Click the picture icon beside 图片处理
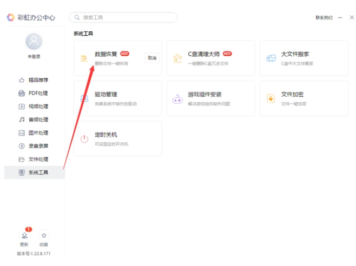This screenshot has width=356, height=266. 22,133
